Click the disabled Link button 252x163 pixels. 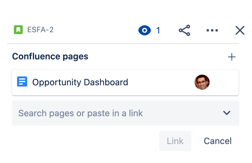pos(175,141)
